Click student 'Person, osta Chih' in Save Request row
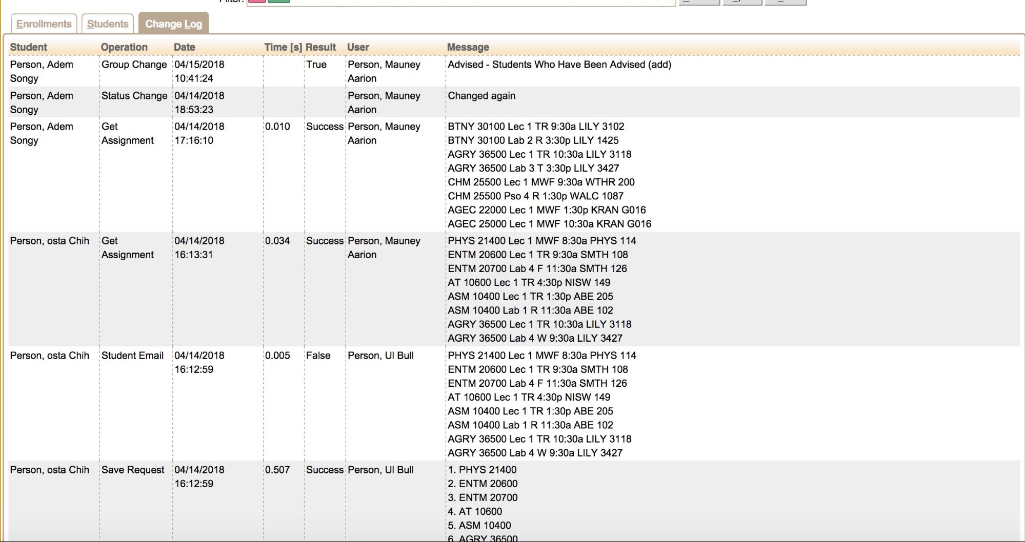The height and width of the screenshot is (542, 1025). coord(50,470)
